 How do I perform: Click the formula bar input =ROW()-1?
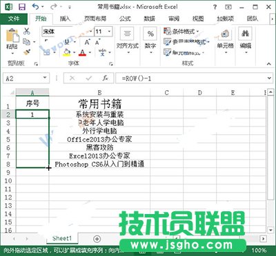pyautogui.click(x=191, y=78)
